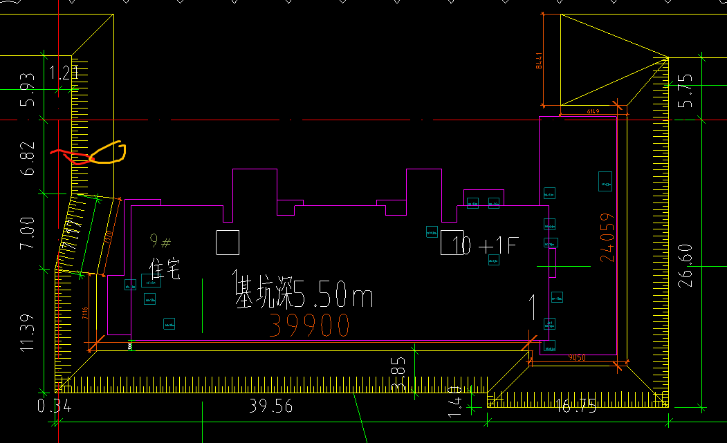
Task: Select the 7.00 vertical dimension text
Action: click(28, 234)
